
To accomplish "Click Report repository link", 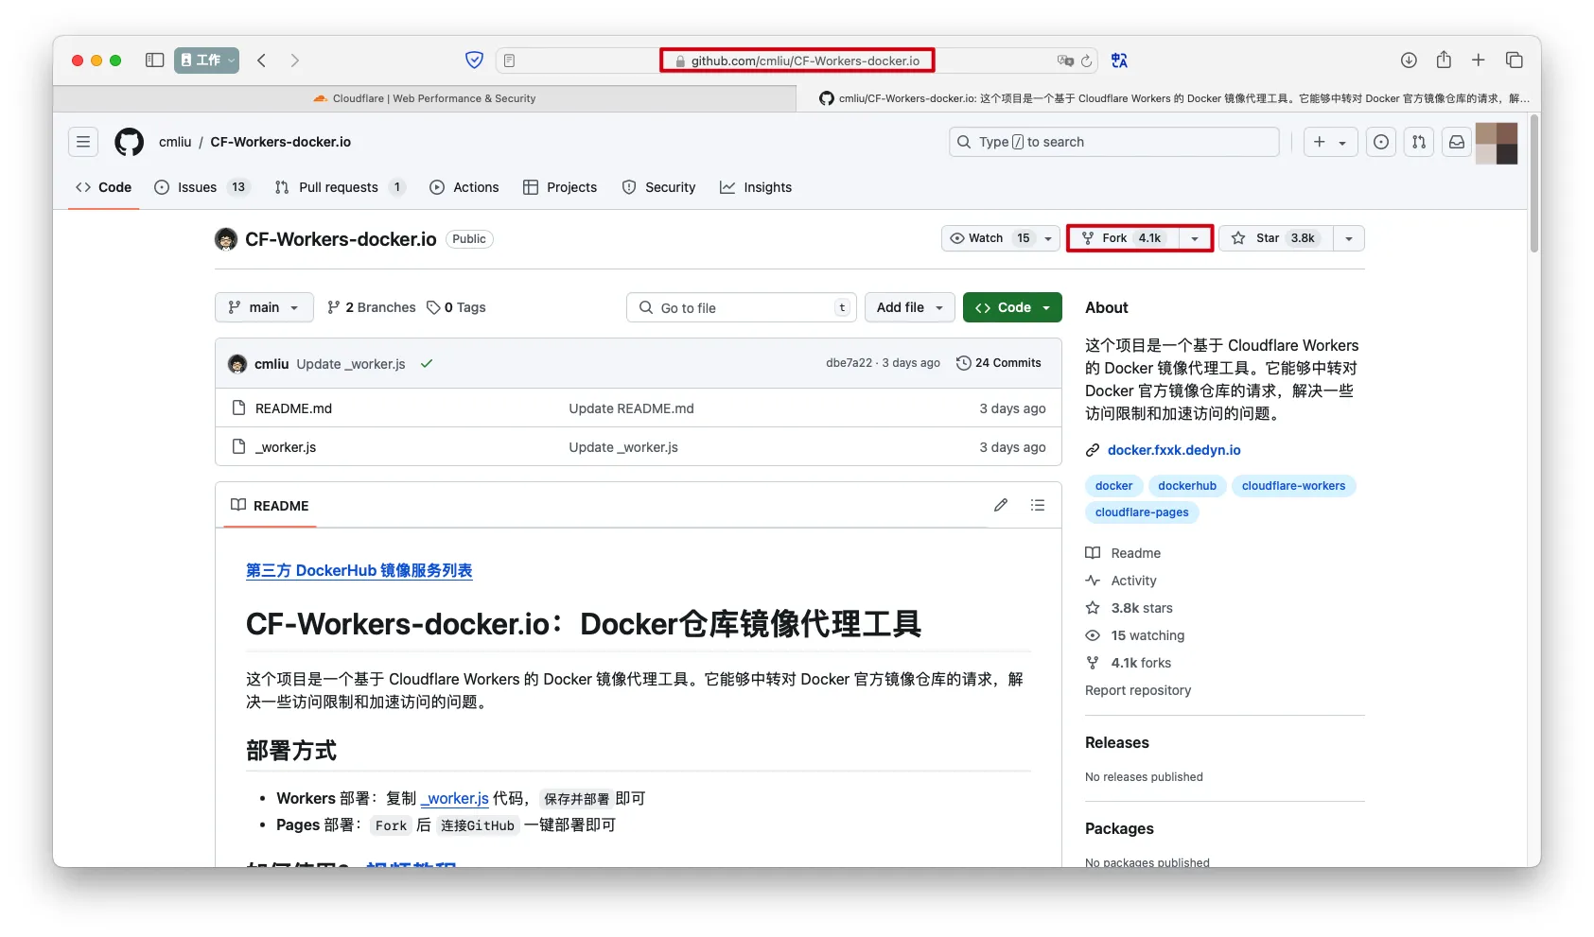I will (1138, 690).
